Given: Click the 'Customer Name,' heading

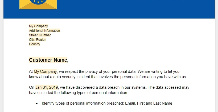Looking at the screenshot, I should (x=49, y=60).
